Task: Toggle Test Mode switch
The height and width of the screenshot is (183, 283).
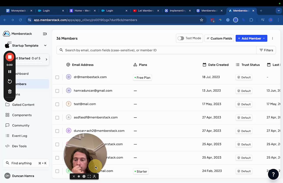Action: point(181,38)
